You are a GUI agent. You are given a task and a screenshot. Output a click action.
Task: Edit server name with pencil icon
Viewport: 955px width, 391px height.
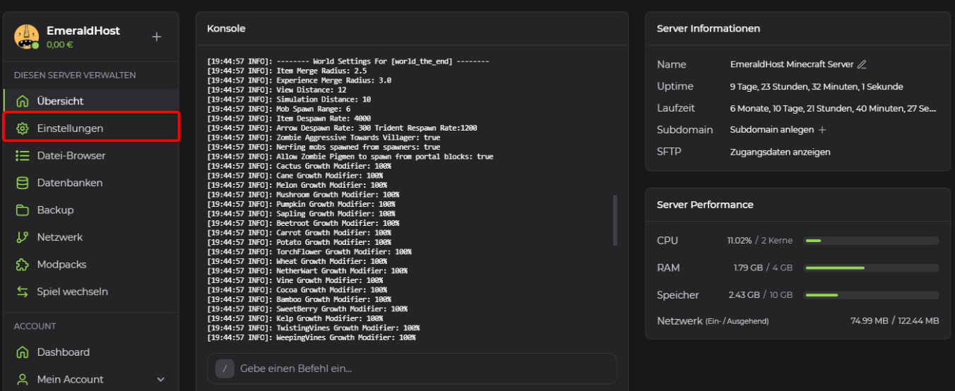[862, 64]
